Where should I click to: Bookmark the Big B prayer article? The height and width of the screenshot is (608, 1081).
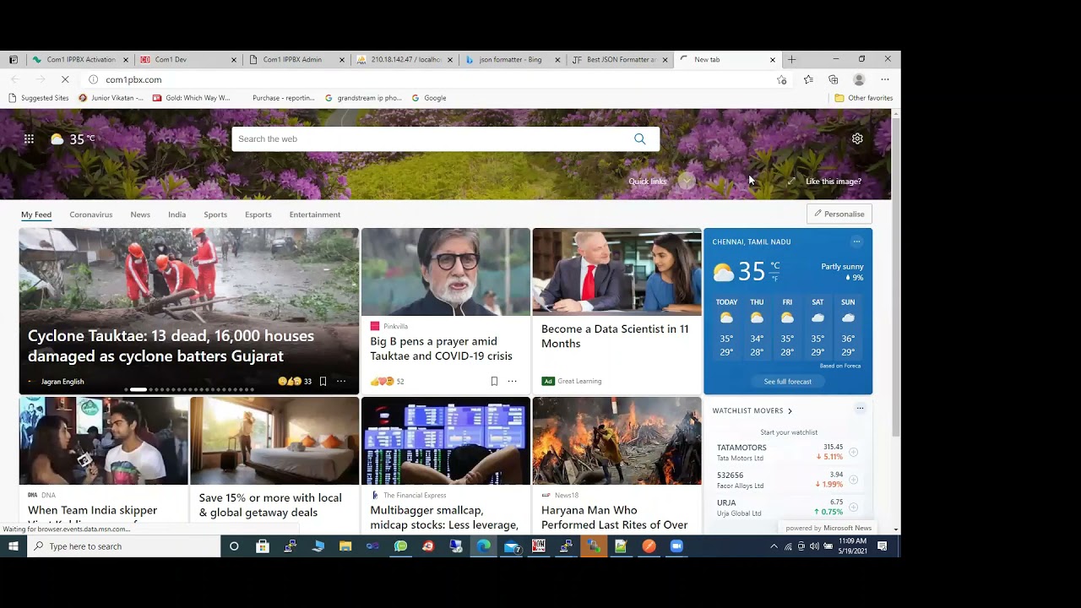494,382
